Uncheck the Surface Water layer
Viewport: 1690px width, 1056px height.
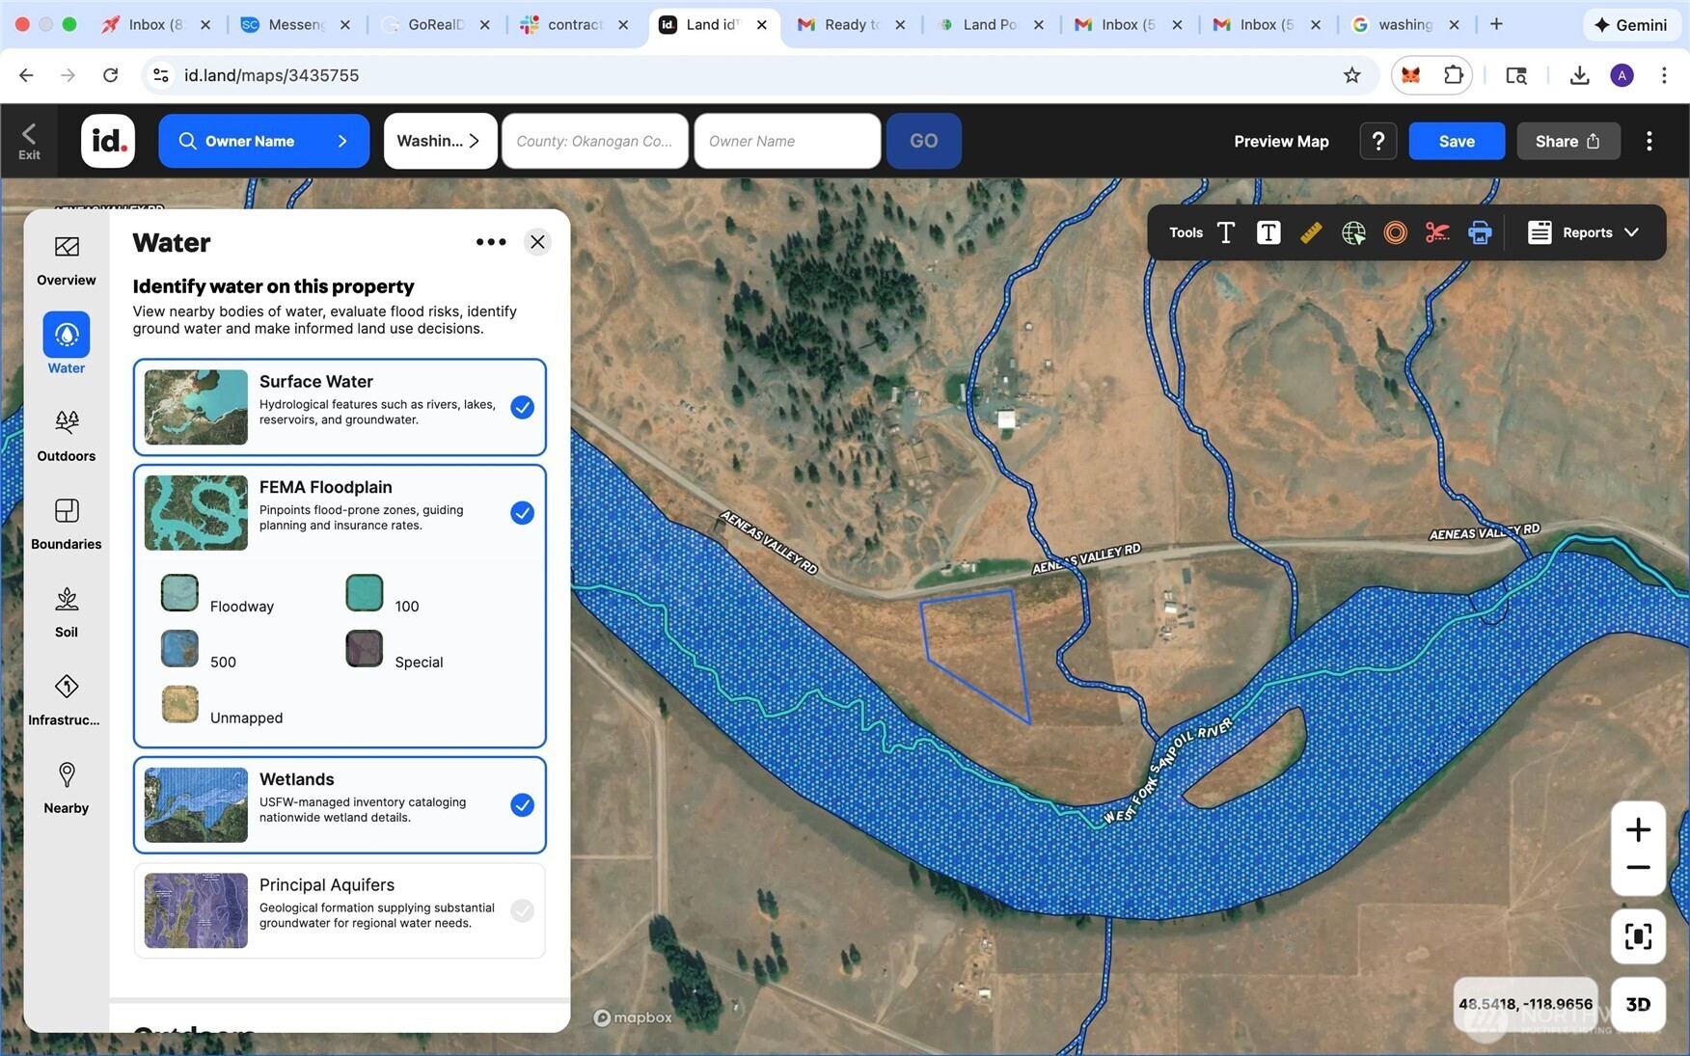(x=522, y=407)
